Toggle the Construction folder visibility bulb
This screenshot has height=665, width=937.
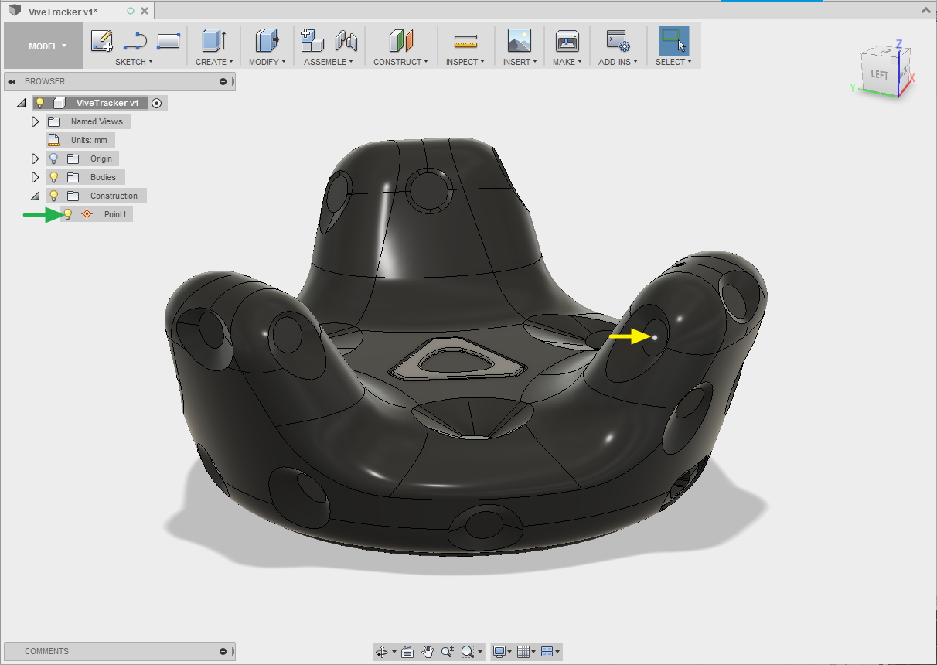pos(54,196)
